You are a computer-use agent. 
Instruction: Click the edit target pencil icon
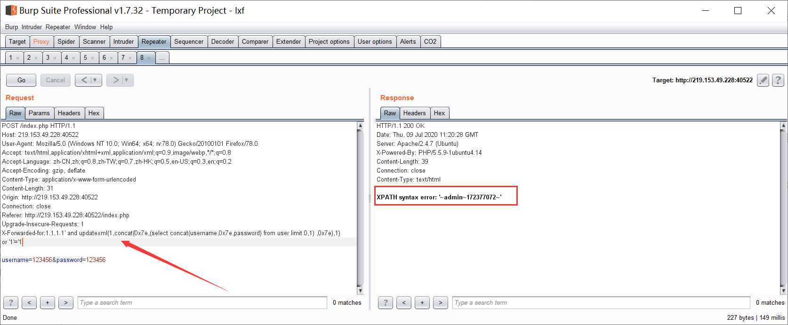click(763, 80)
